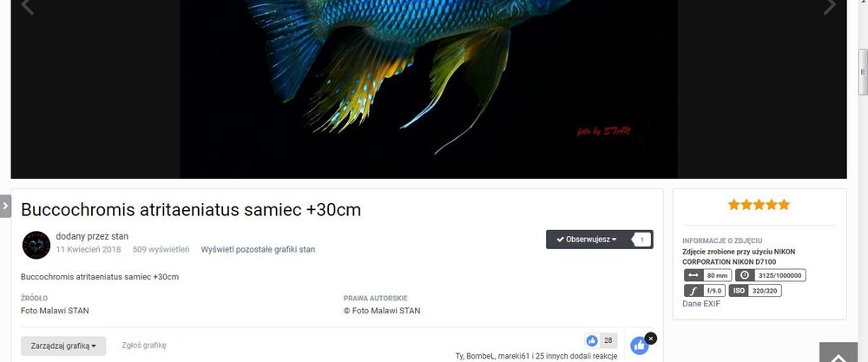Image resolution: width=868 pixels, height=362 pixels.
Task: Click the reaction count 28
Action: tap(608, 340)
